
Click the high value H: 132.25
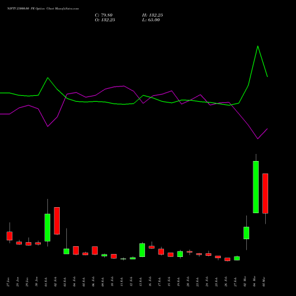(x=153, y=15)
